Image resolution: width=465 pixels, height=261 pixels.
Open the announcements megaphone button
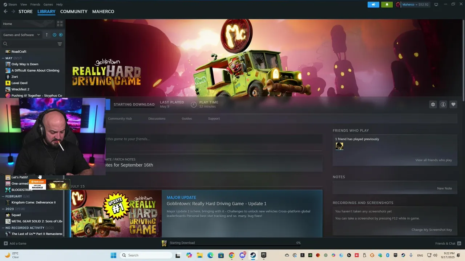(373, 4)
